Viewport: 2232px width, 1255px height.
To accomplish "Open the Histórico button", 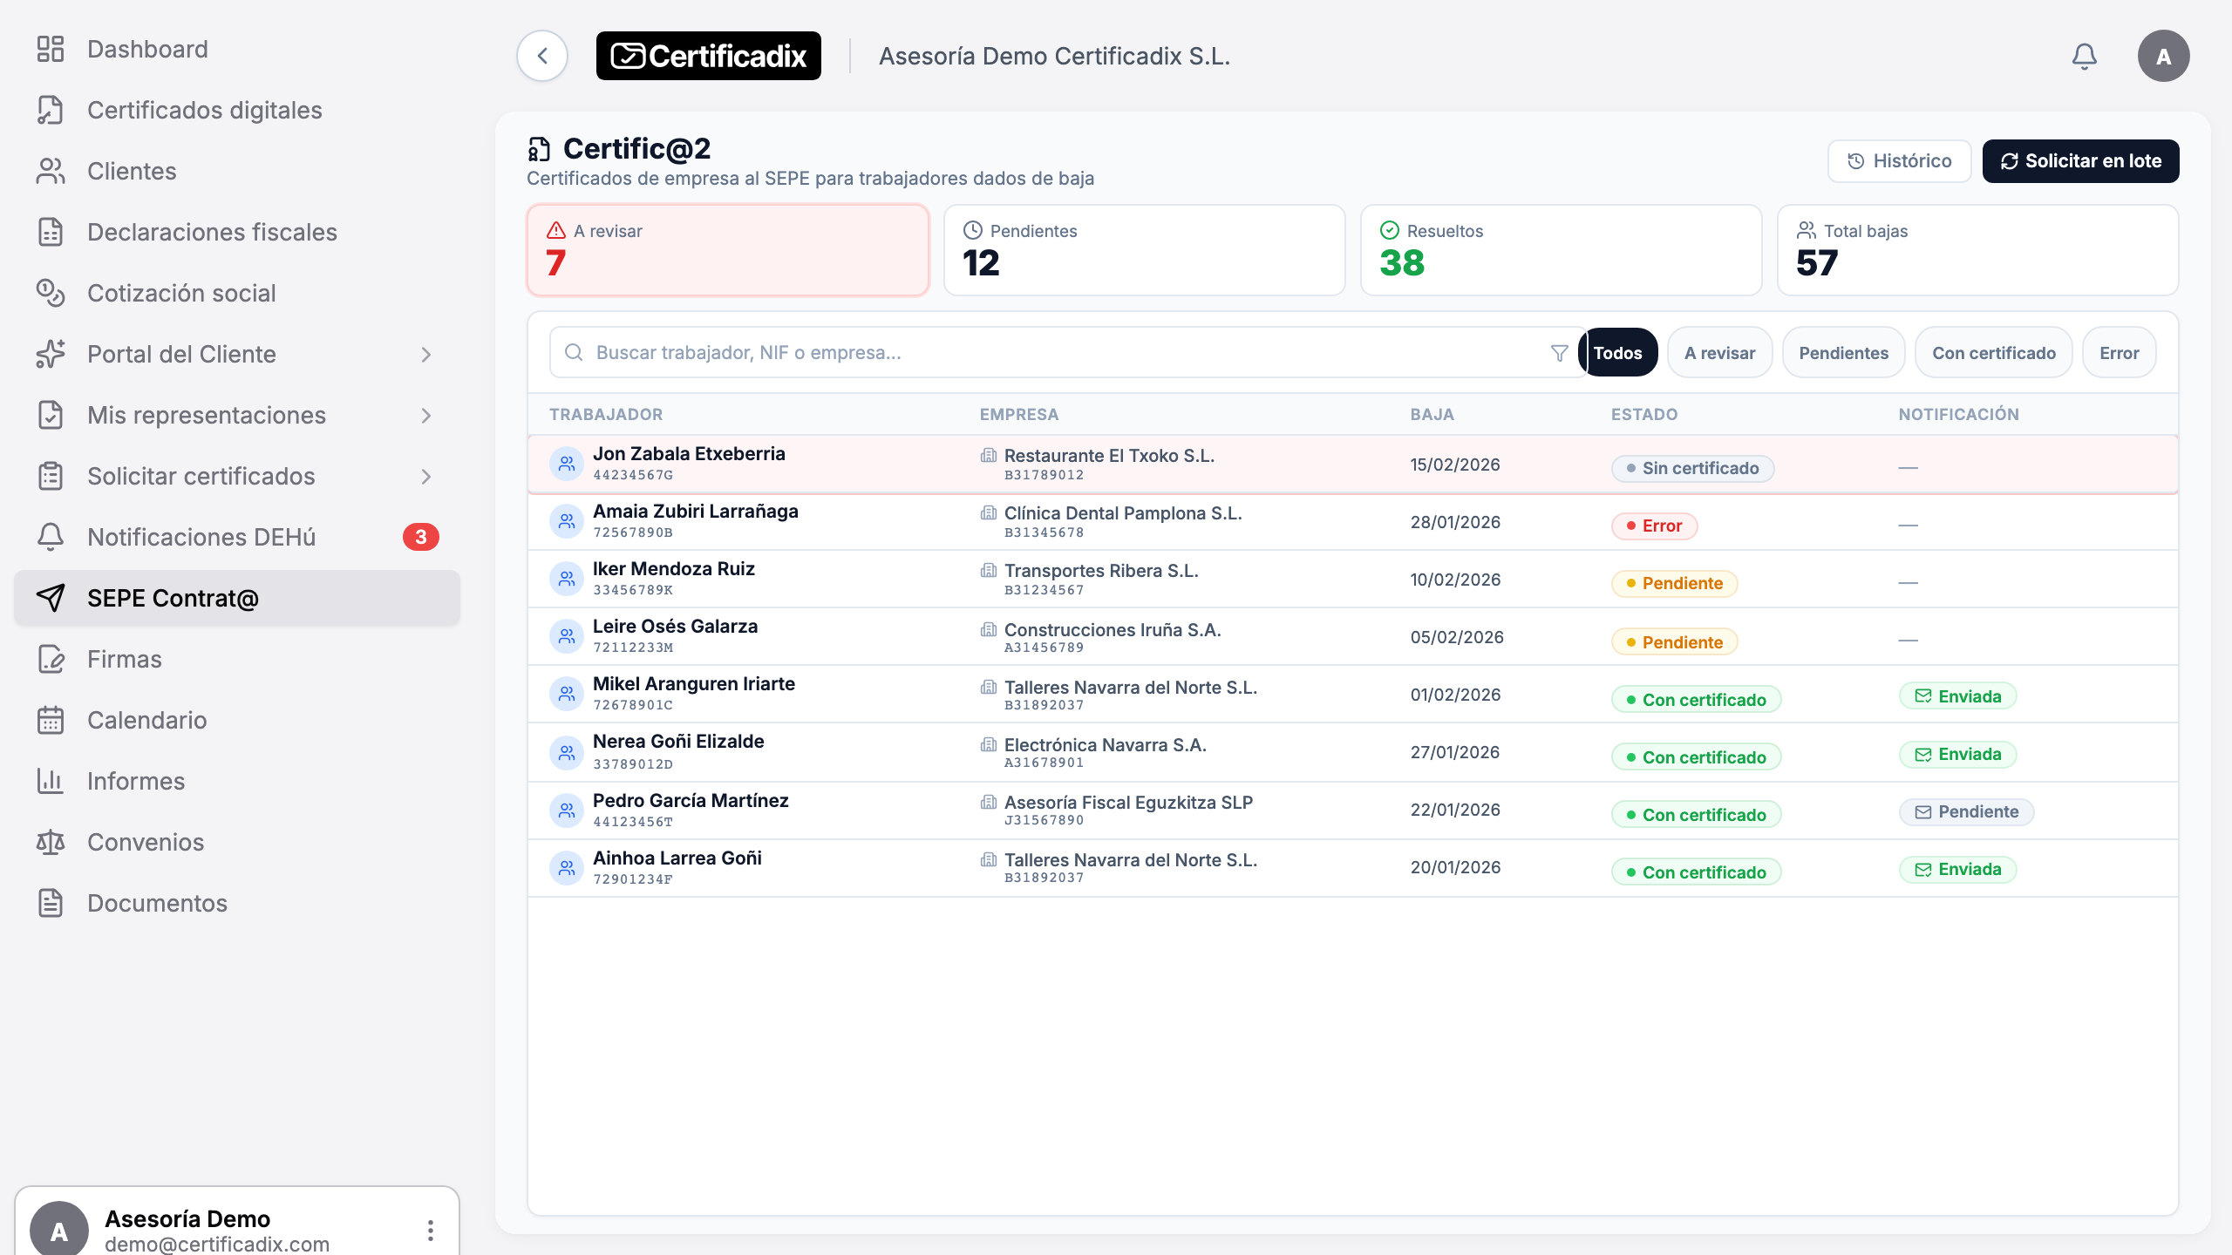I will coord(1899,161).
